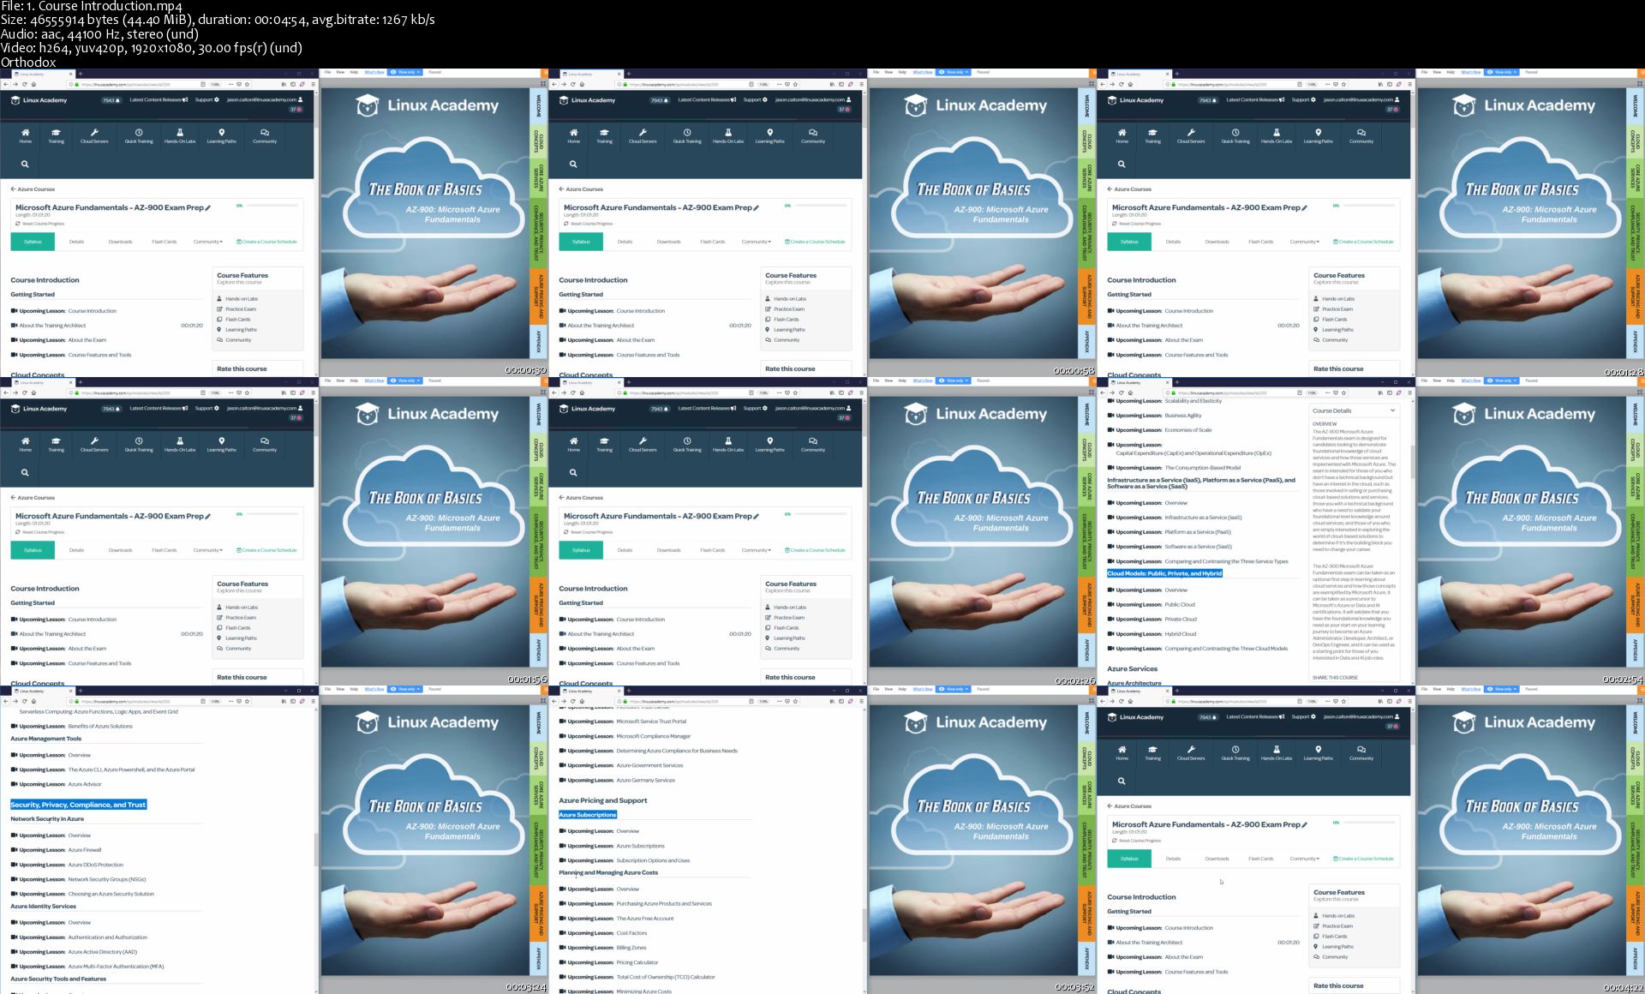Click pencil icon beside course title, 00:00:30 frame
This screenshot has height=994, width=1645.
[208, 207]
